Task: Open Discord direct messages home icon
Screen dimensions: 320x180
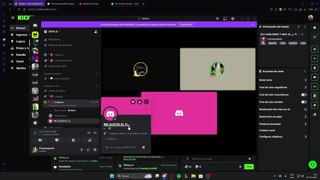Action: [x=35, y=25]
